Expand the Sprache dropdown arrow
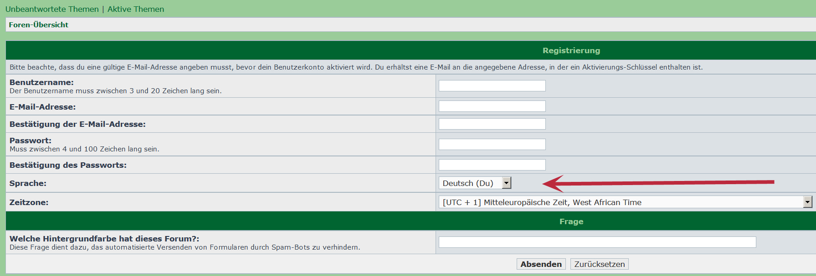 (506, 183)
